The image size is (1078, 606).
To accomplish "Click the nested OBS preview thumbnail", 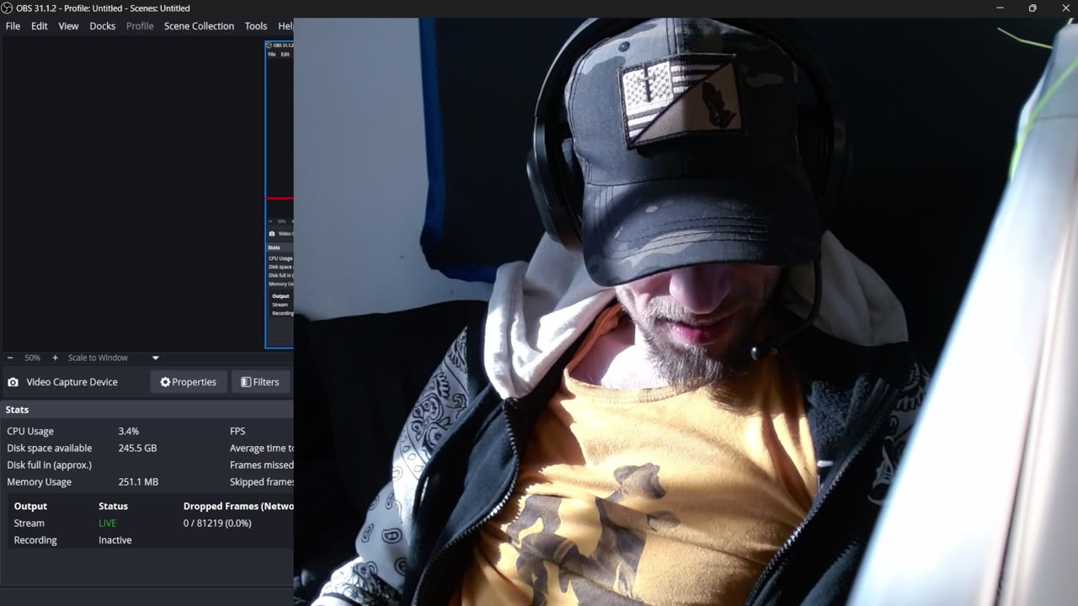I will [280, 194].
